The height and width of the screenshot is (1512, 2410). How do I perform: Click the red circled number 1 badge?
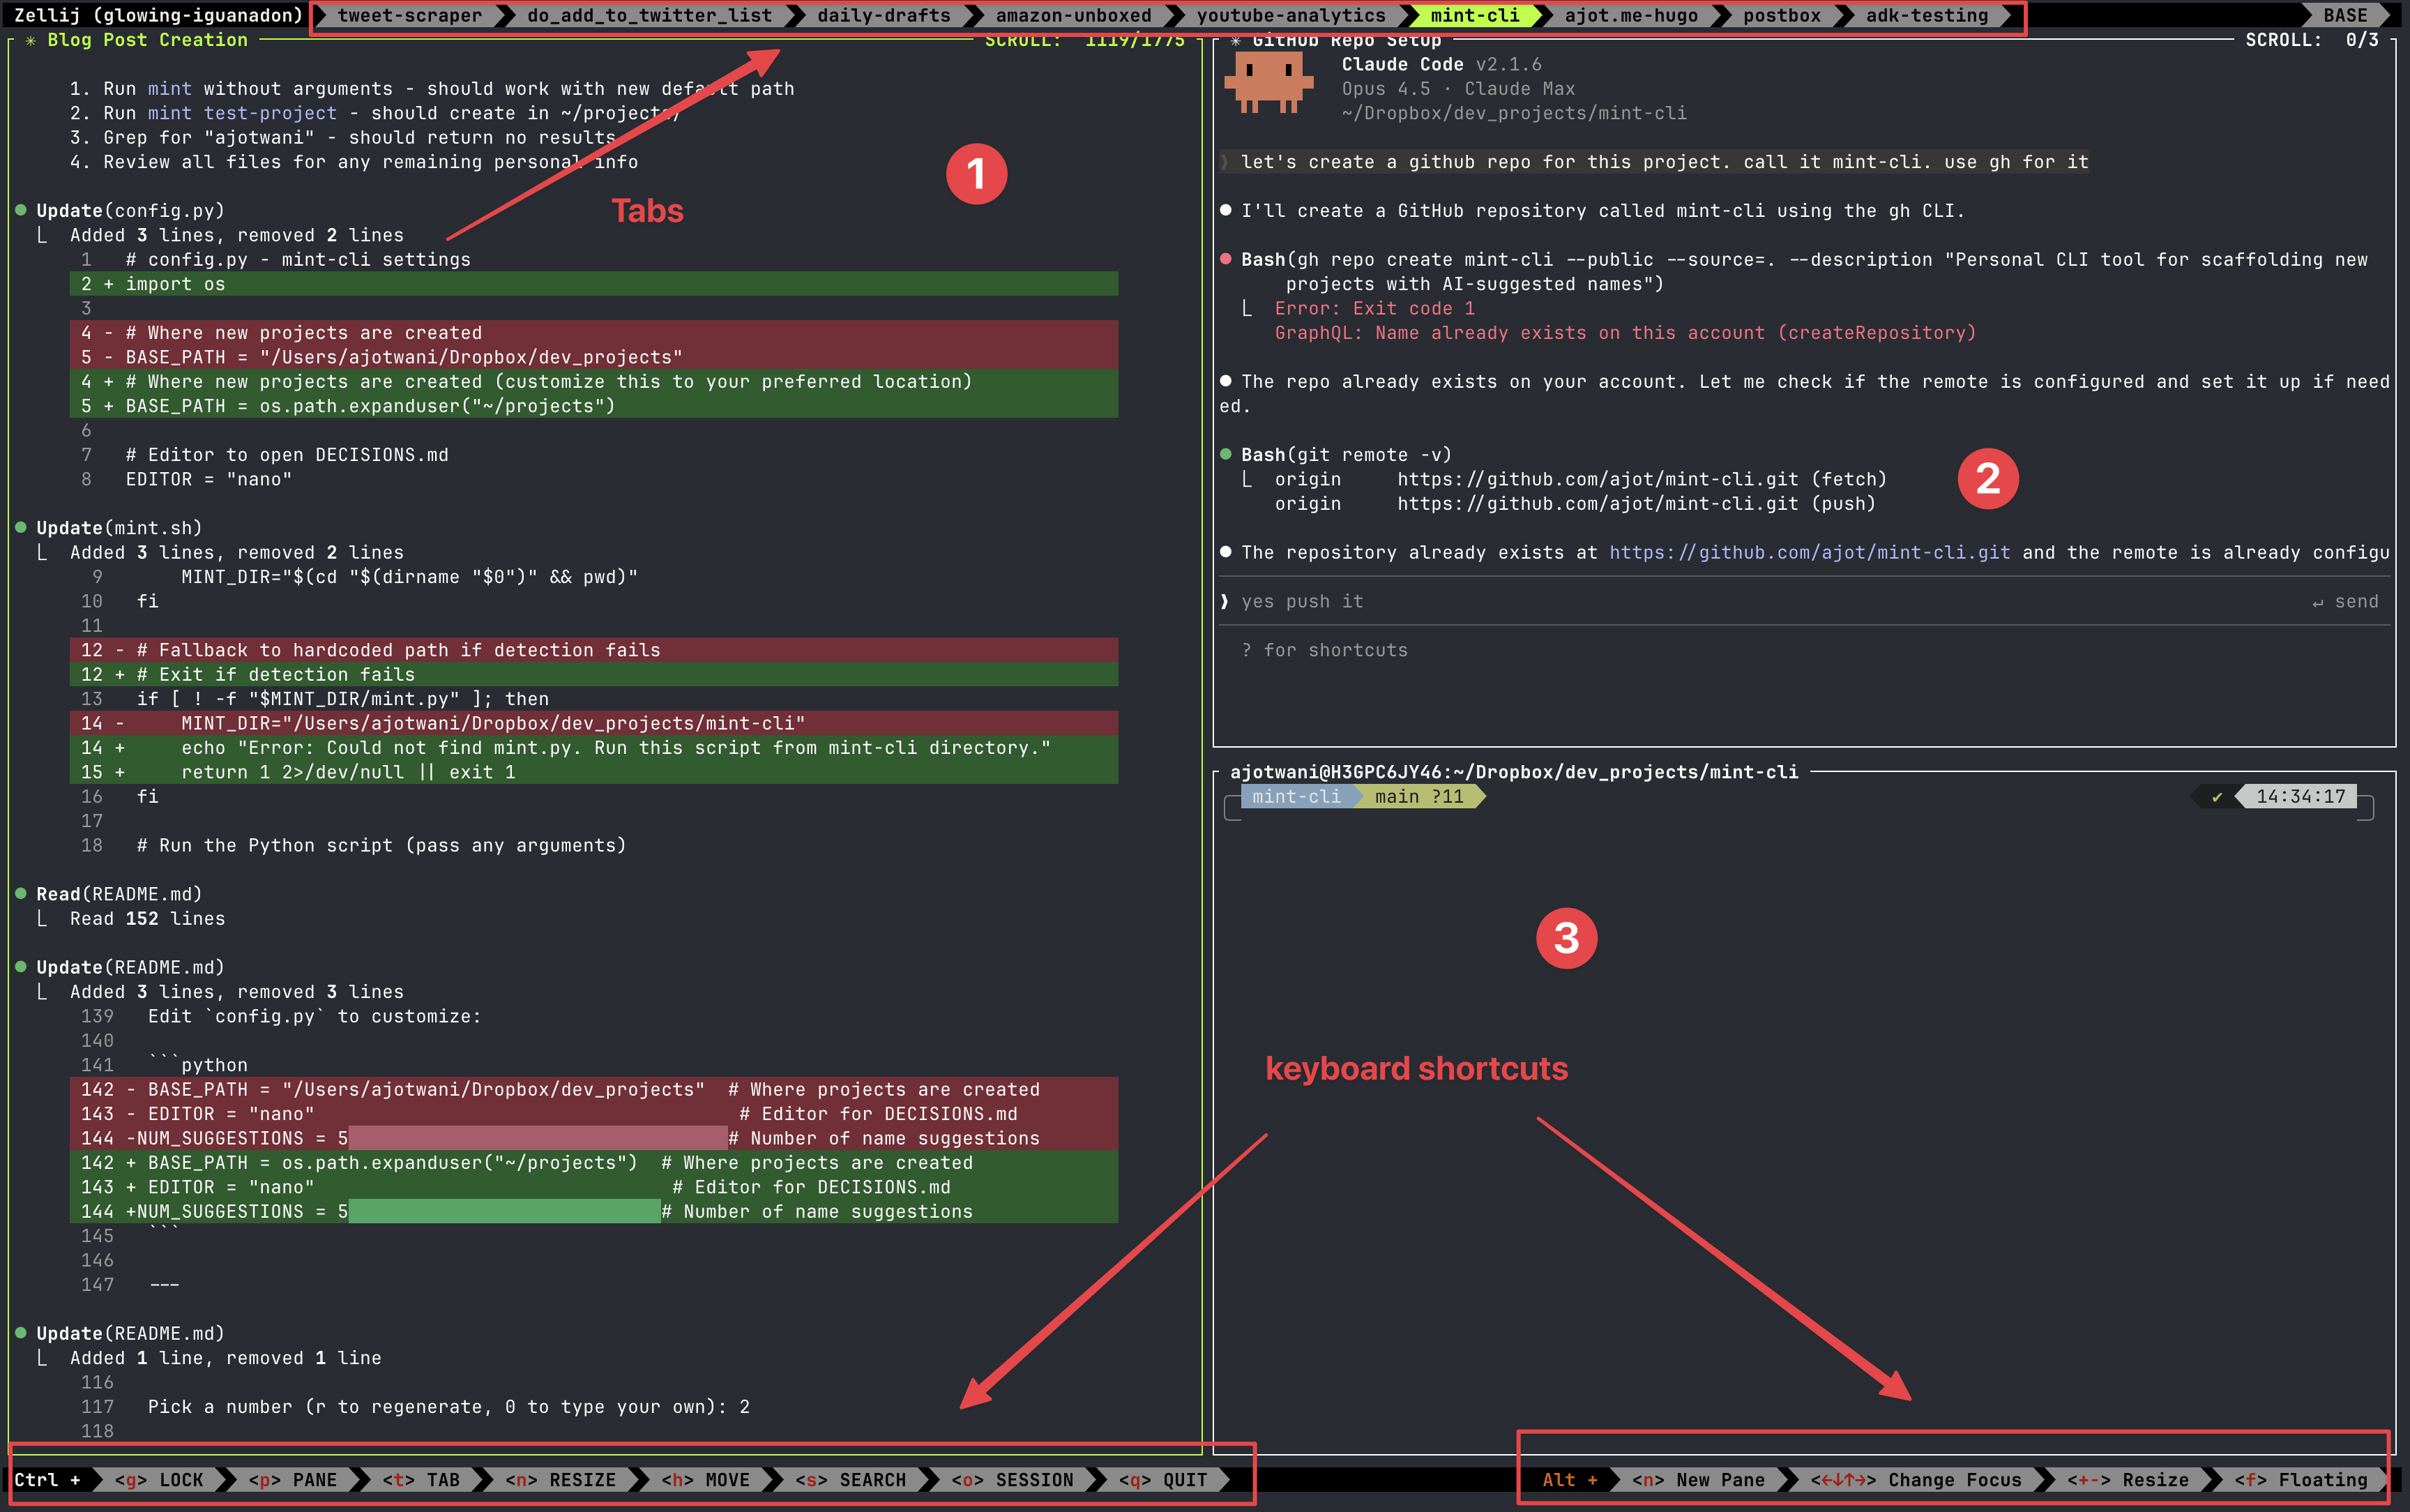976,174
